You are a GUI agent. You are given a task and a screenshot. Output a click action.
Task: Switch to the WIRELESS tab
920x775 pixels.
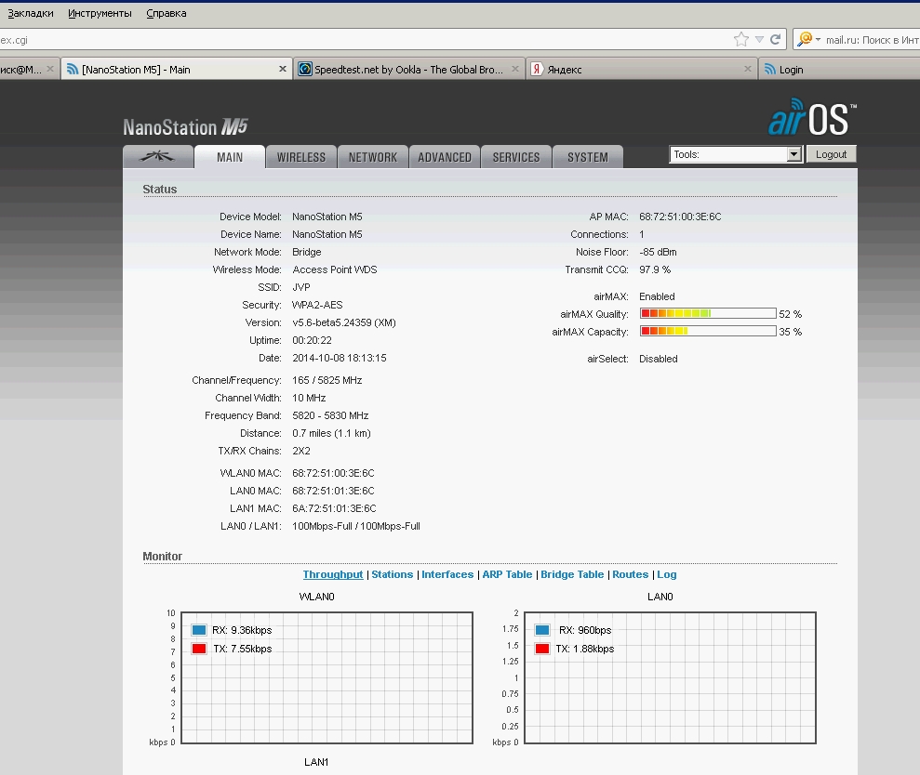click(301, 156)
